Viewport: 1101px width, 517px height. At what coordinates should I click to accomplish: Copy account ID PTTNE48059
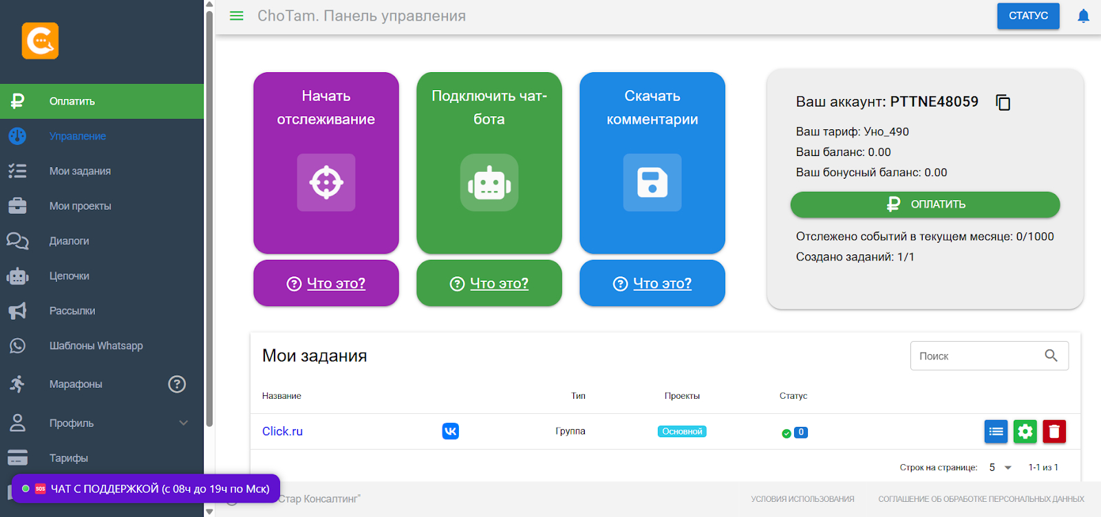point(1003,102)
